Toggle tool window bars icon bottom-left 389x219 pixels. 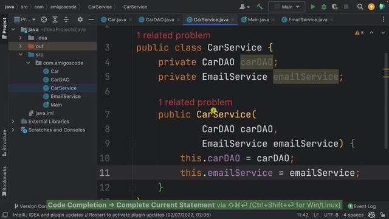coord(5,215)
